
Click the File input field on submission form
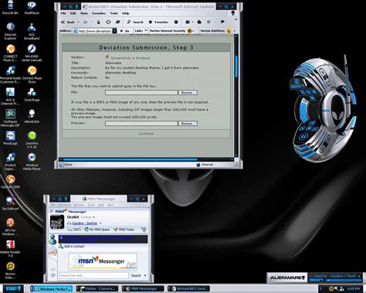click(141, 92)
